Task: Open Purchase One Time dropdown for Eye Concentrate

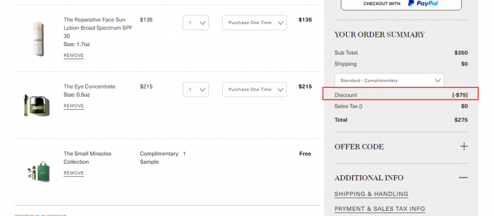Action: [254, 90]
